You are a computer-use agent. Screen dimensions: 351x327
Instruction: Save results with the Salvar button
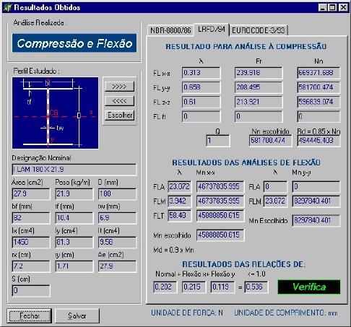(77, 315)
